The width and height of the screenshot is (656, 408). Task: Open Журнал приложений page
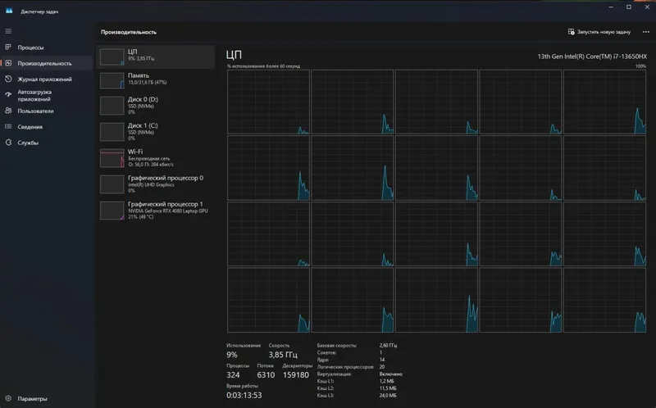point(47,79)
